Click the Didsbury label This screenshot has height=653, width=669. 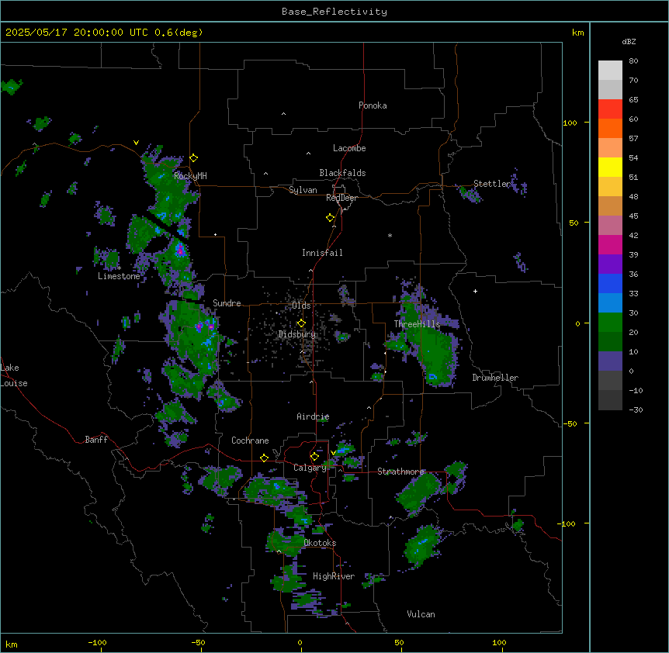[297, 334]
